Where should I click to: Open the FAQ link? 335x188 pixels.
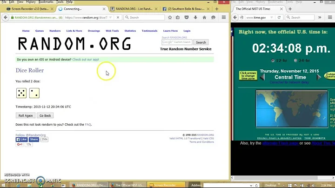88,125
